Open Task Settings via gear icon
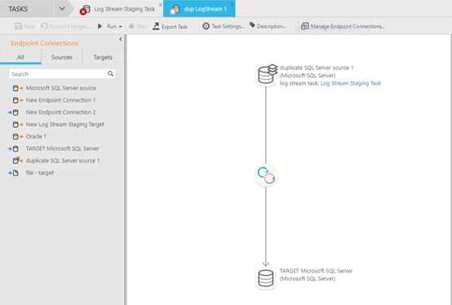Viewport: 452px width, 305px height. (206, 26)
